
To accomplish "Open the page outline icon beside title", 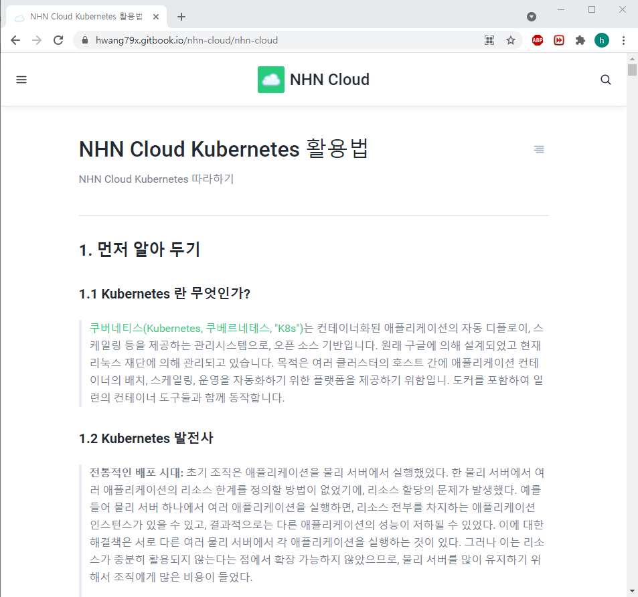I will tap(539, 149).
